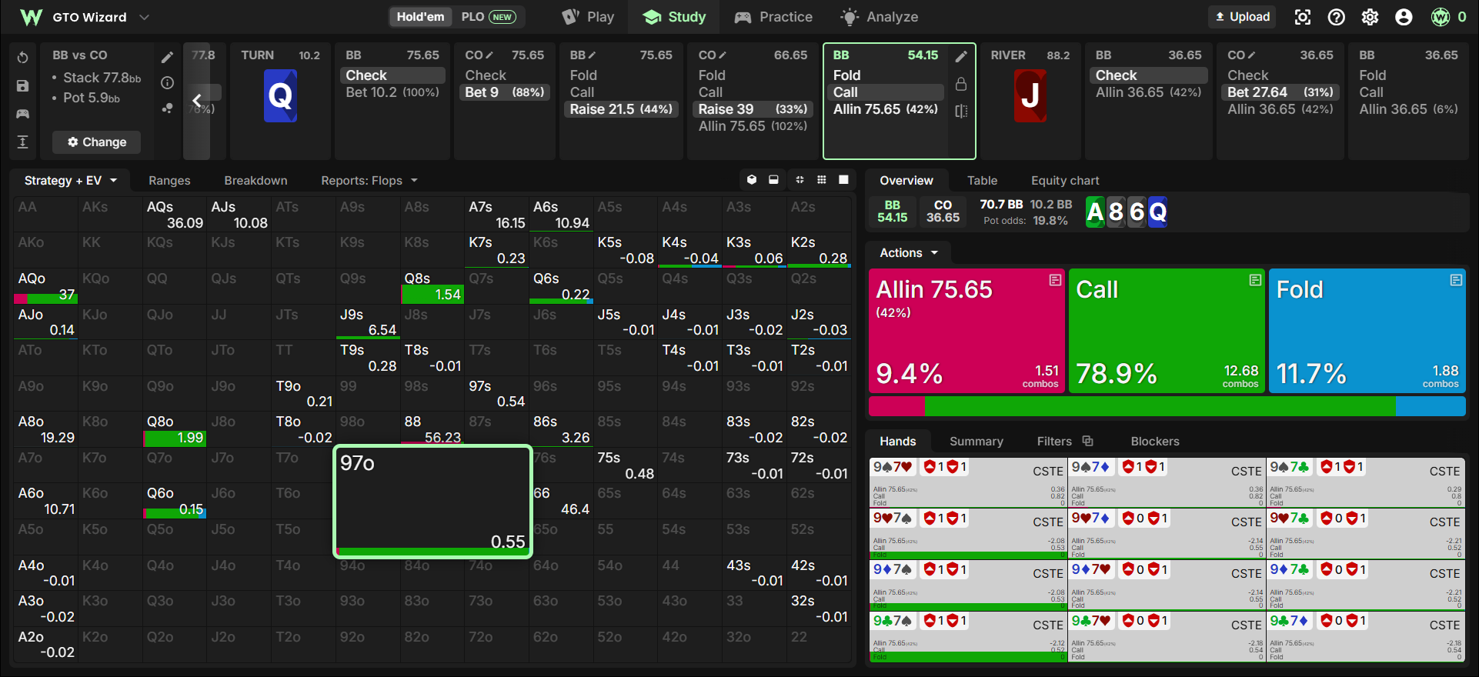
Task: Click the Upload button
Action: coord(1243,17)
